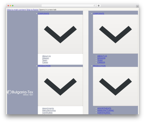Open CORPORATE in the left menu column

[x=43, y=13]
